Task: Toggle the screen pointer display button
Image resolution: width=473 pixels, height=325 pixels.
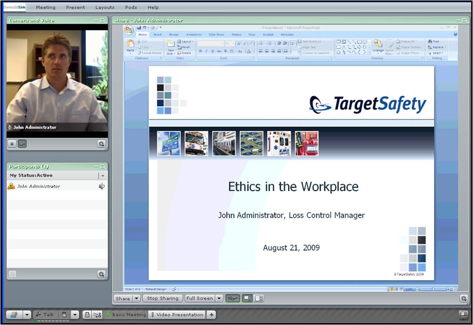Action: (x=247, y=298)
